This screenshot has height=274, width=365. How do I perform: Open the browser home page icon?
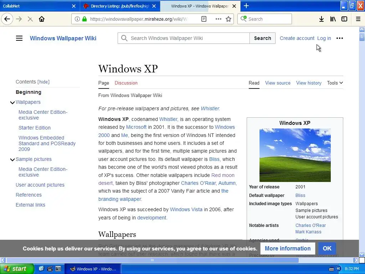pyautogui.click(x=42, y=19)
